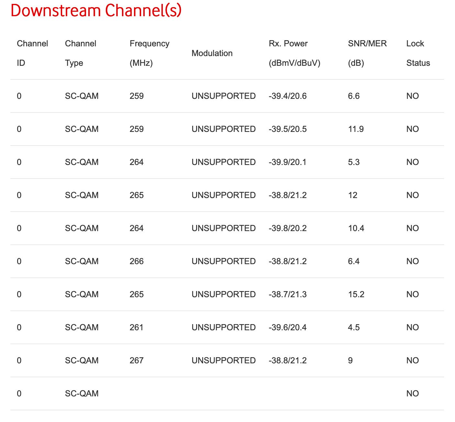Select the Rx power value -39.4/20.6
455x422 pixels.
point(287,96)
